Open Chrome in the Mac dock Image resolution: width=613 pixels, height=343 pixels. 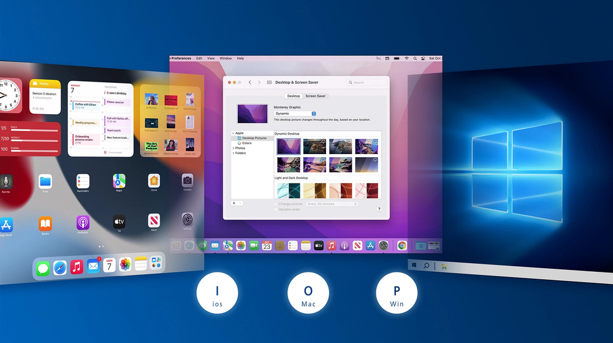(402, 245)
